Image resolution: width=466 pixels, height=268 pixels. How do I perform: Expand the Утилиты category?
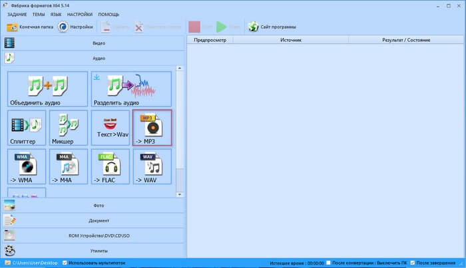pyautogui.click(x=94, y=251)
